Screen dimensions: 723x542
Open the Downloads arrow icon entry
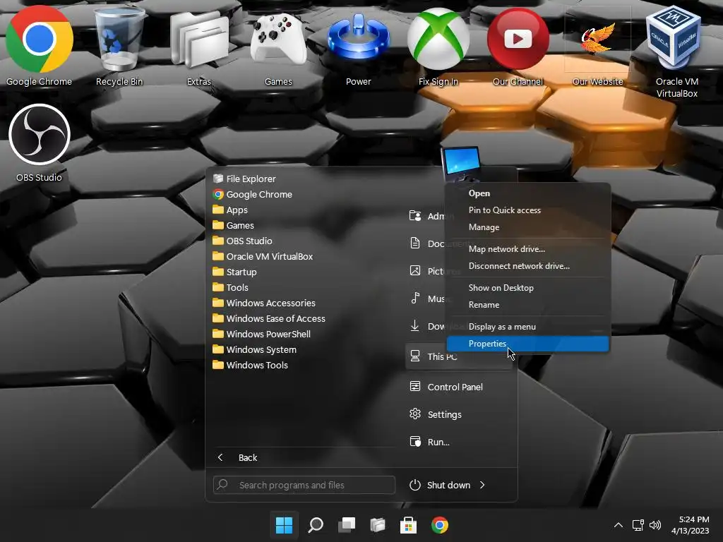tap(415, 326)
